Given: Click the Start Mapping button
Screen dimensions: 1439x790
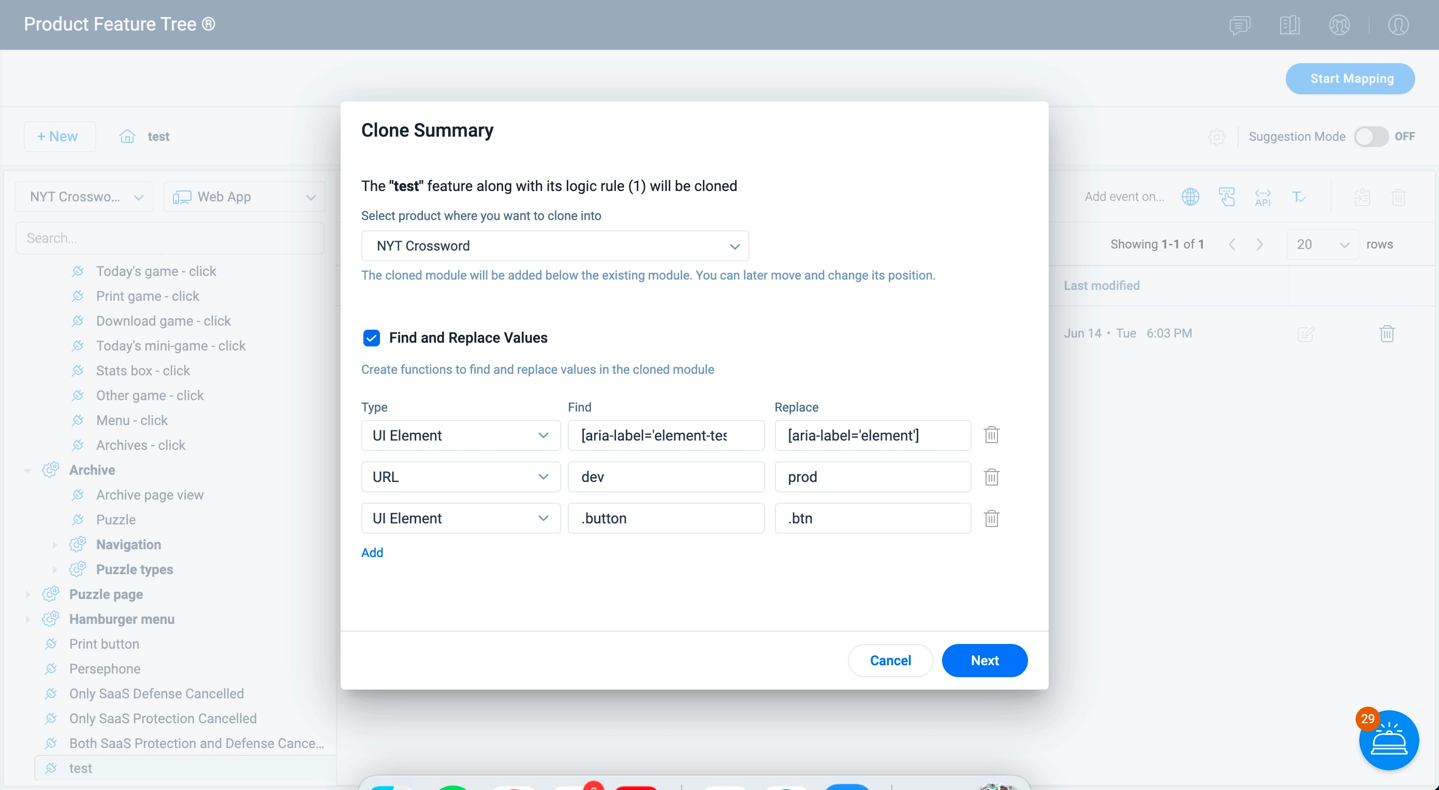Looking at the screenshot, I should pos(1350,79).
